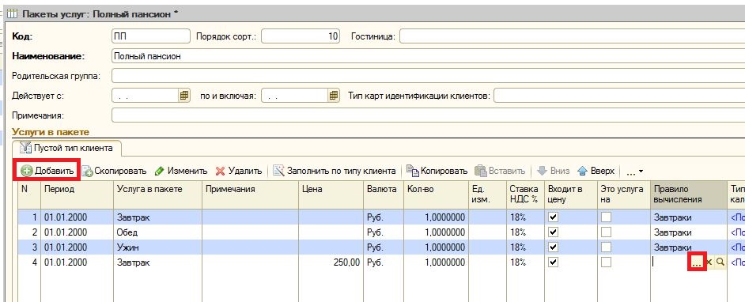Toggle Это услуга на checkbox for Обед row

pyautogui.click(x=606, y=232)
